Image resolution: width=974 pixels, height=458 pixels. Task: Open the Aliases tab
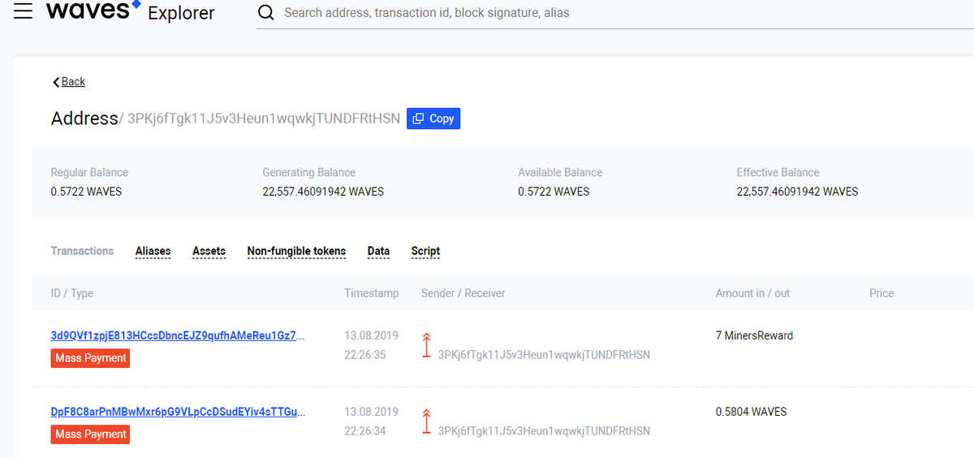pos(153,251)
